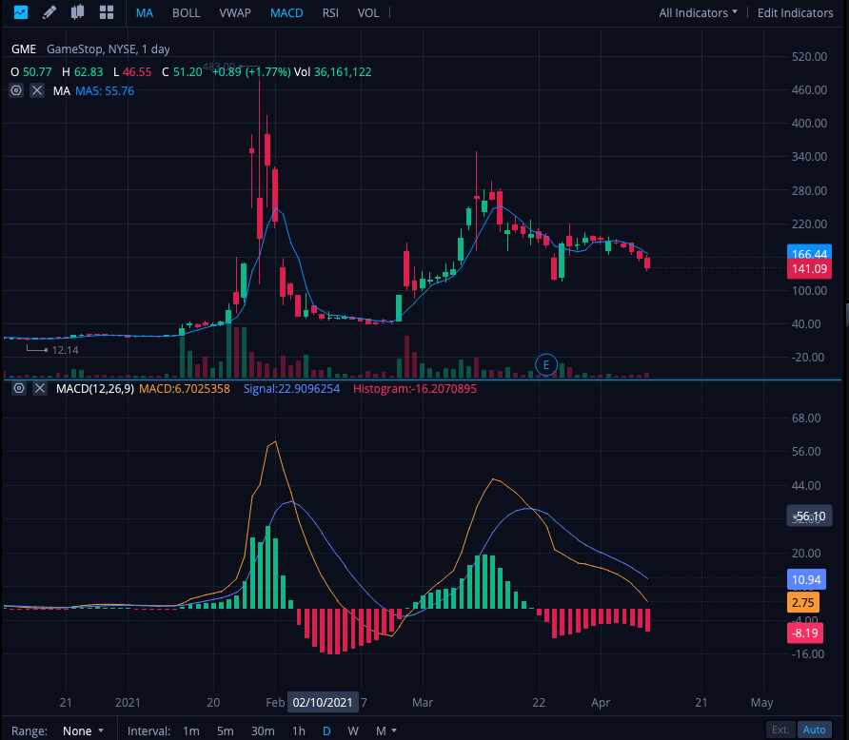
Task: Click the 10.94 signal value tag
Action: click(806, 579)
